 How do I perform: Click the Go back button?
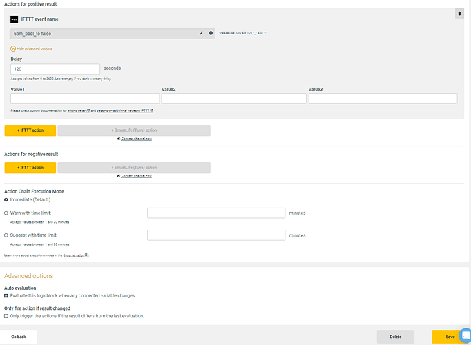pos(19,337)
